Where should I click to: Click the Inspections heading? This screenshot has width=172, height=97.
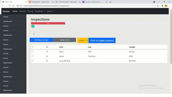pos(40,19)
